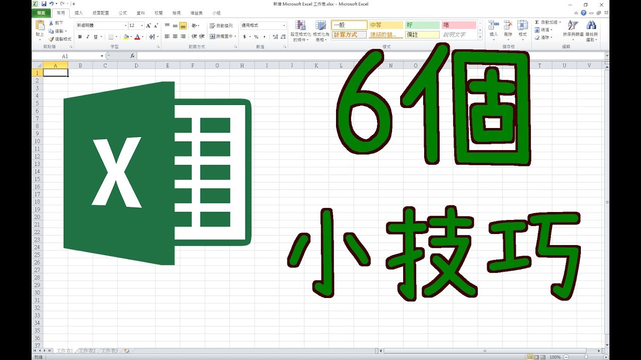Select middle vertical align icon
The height and width of the screenshot is (360, 641).
(175, 25)
